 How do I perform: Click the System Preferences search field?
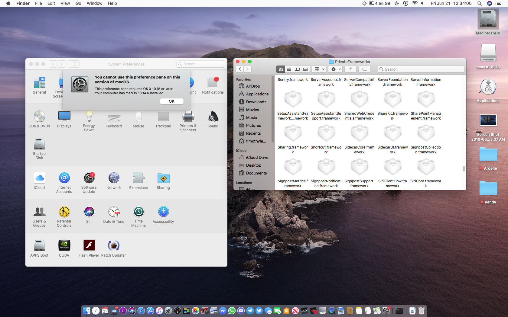(201, 64)
